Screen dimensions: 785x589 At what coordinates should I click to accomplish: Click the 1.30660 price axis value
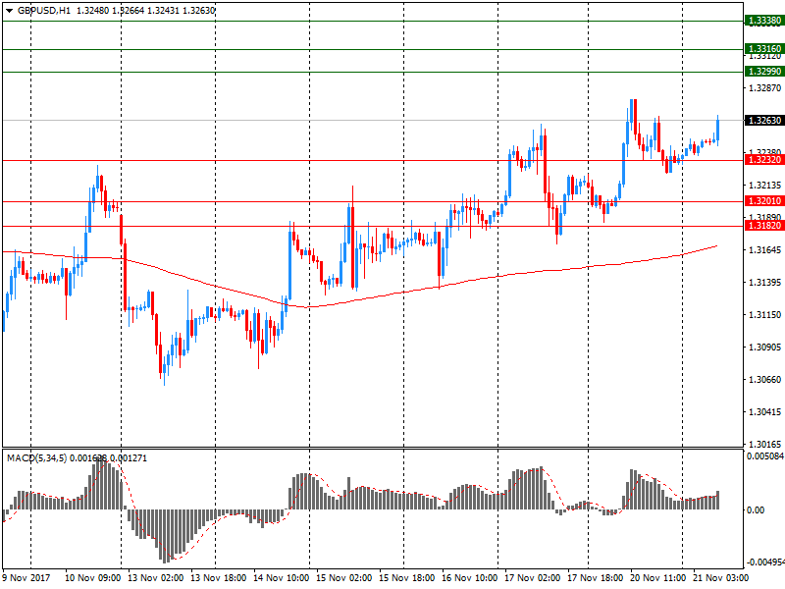click(764, 380)
